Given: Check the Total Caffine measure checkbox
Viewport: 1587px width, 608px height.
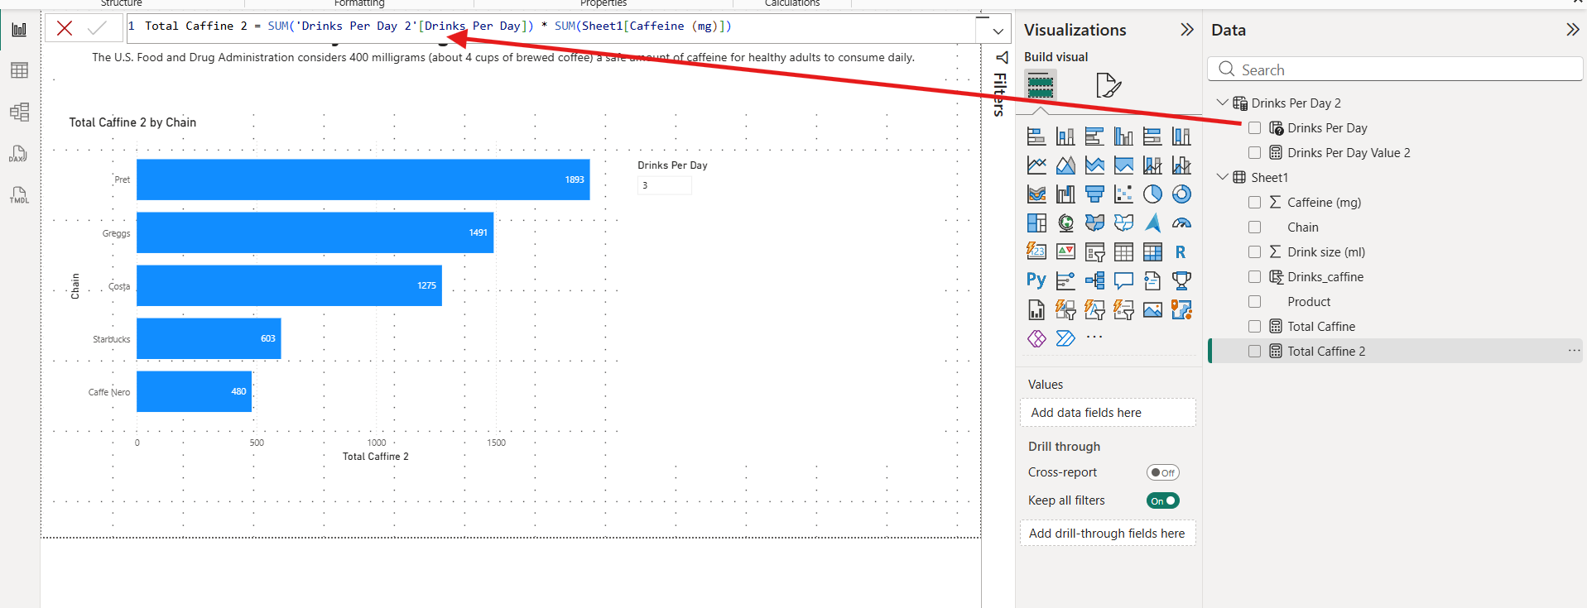Looking at the screenshot, I should coord(1254,327).
